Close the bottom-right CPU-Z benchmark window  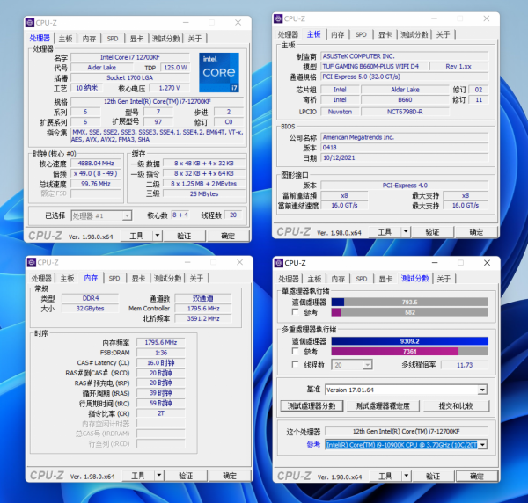pyautogui.click(x=487, y=263)
